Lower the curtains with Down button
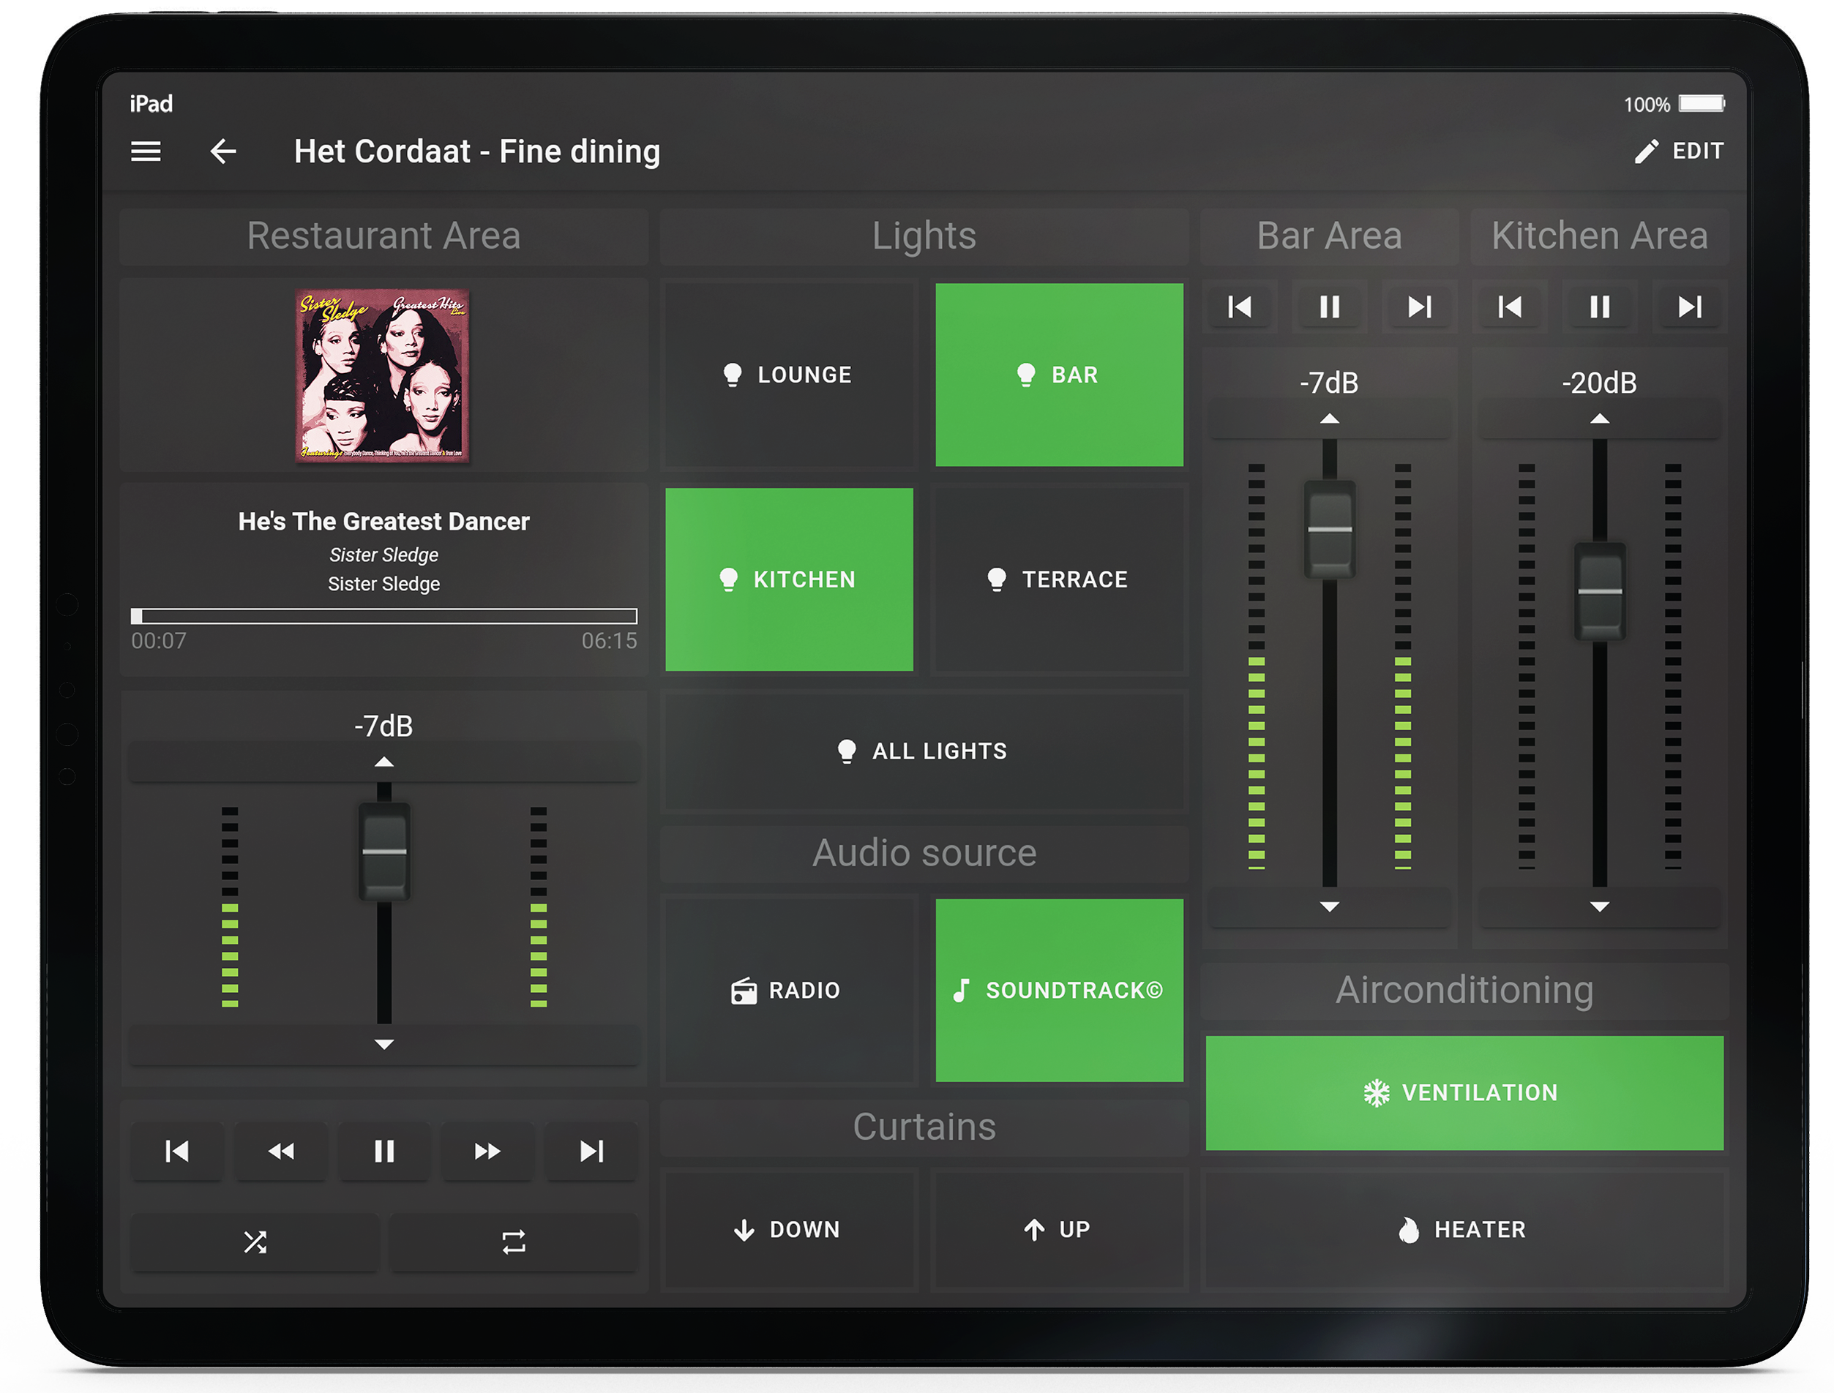1834x1393 pixels. 788,1230
